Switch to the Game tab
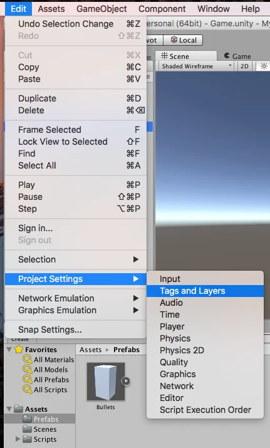The image size is (270, 448). pos(237,56)
